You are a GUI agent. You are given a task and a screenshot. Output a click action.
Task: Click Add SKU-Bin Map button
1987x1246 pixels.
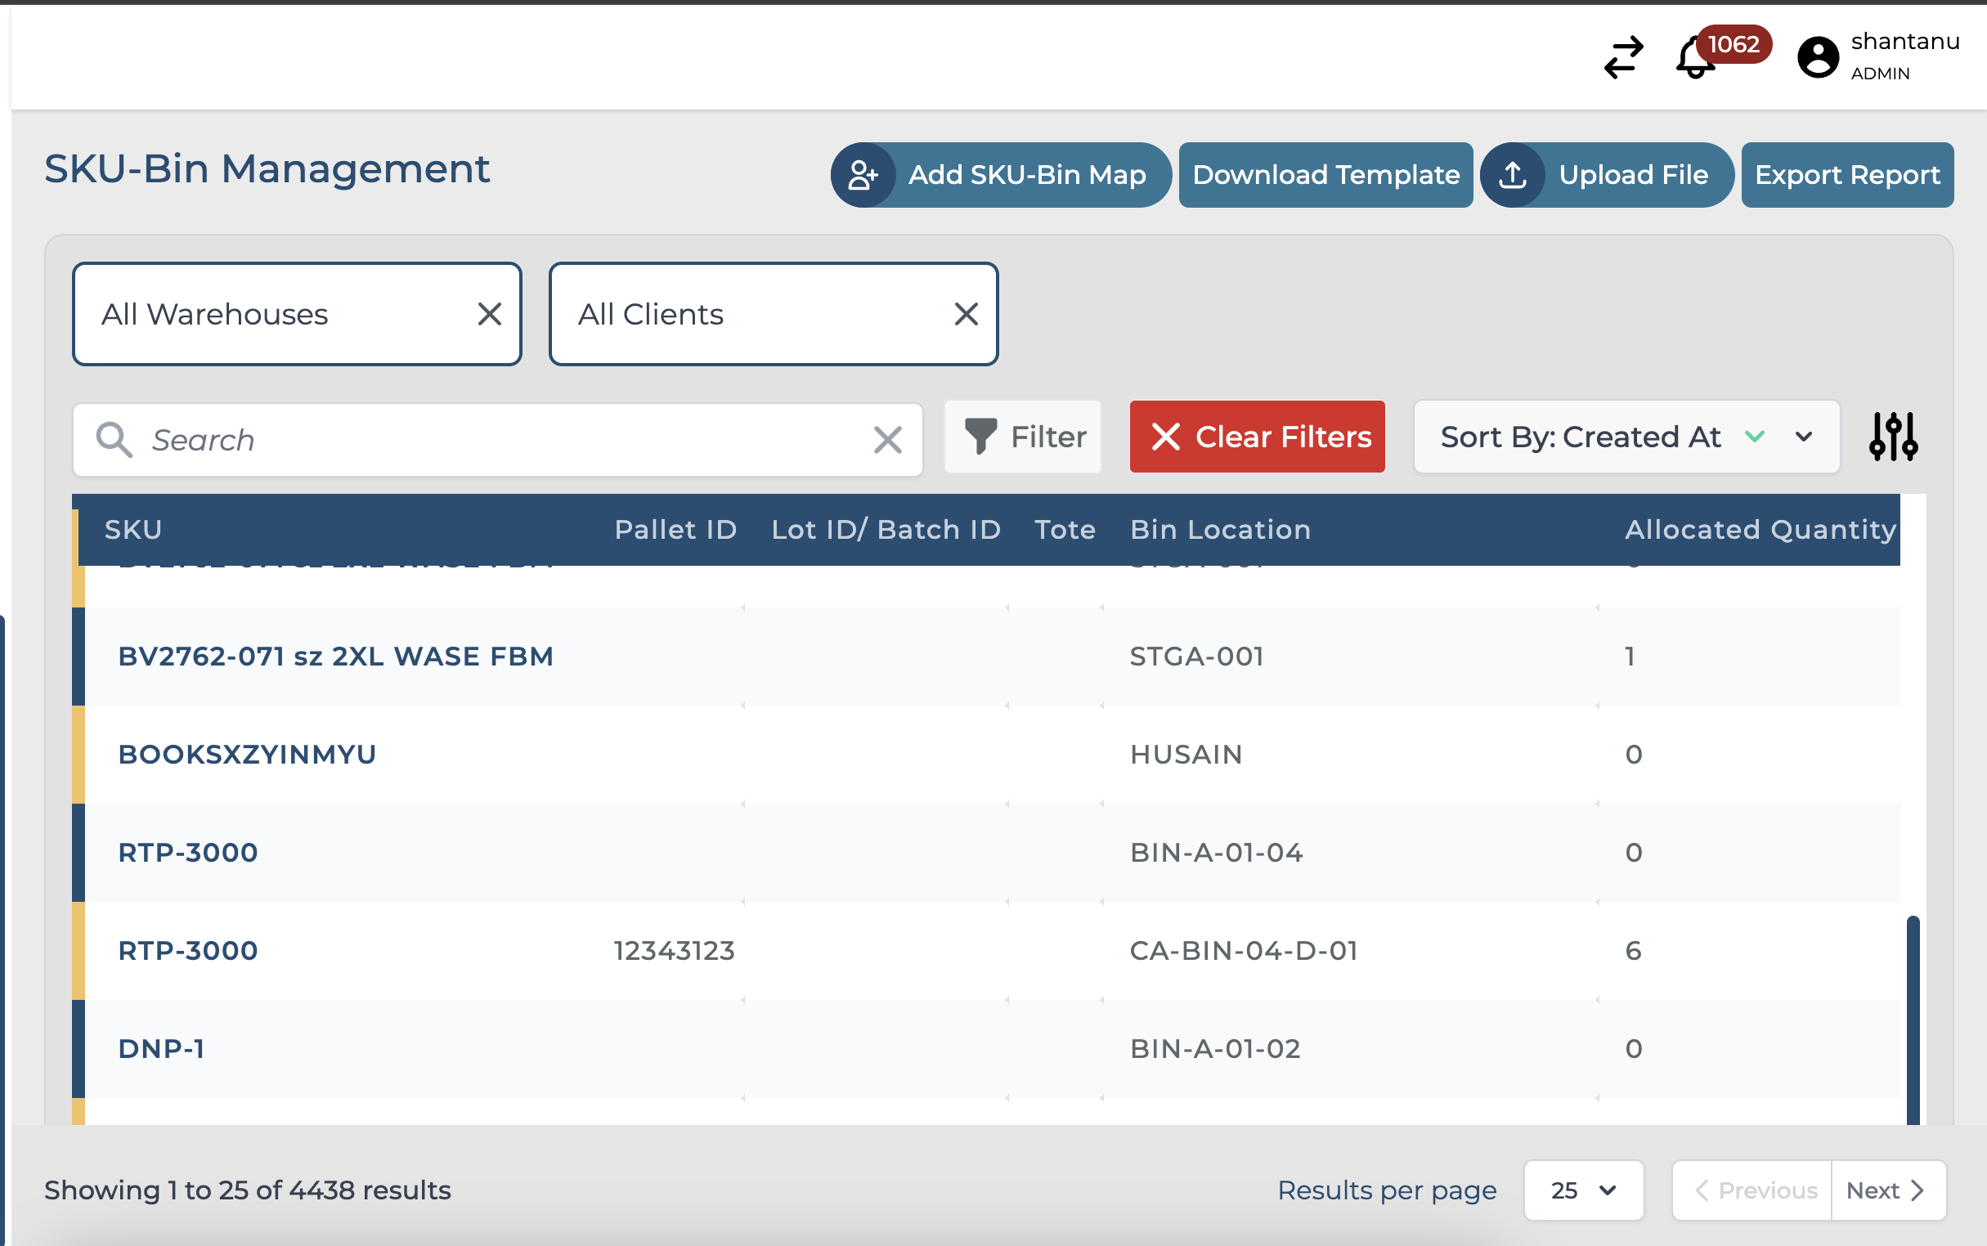[1001, 175]
